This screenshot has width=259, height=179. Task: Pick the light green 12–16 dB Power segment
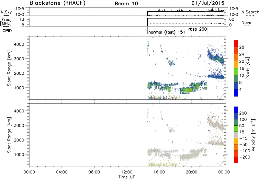(x=236, y=71)
